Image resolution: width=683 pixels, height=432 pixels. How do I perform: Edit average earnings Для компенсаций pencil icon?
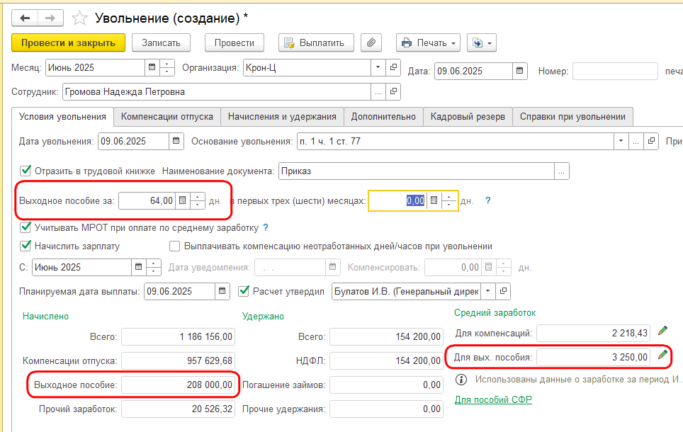click(x=662, y=331)
